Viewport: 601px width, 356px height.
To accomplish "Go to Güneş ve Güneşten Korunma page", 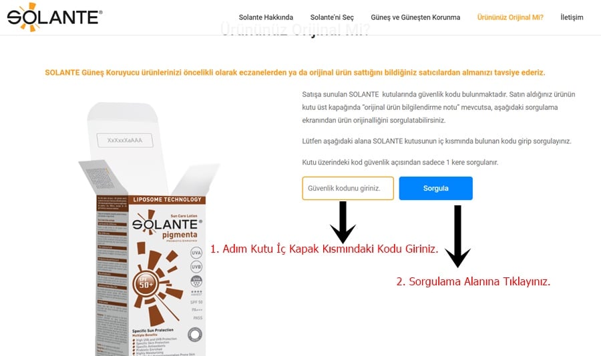I will pyautogui.click(x=415, y=17).
